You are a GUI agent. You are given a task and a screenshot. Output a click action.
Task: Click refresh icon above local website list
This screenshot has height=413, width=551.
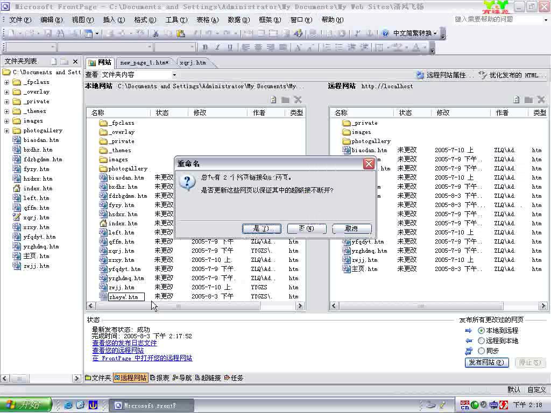click(273, 99)
